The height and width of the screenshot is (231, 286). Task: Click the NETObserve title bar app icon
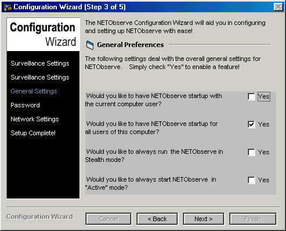click(8, 7)
